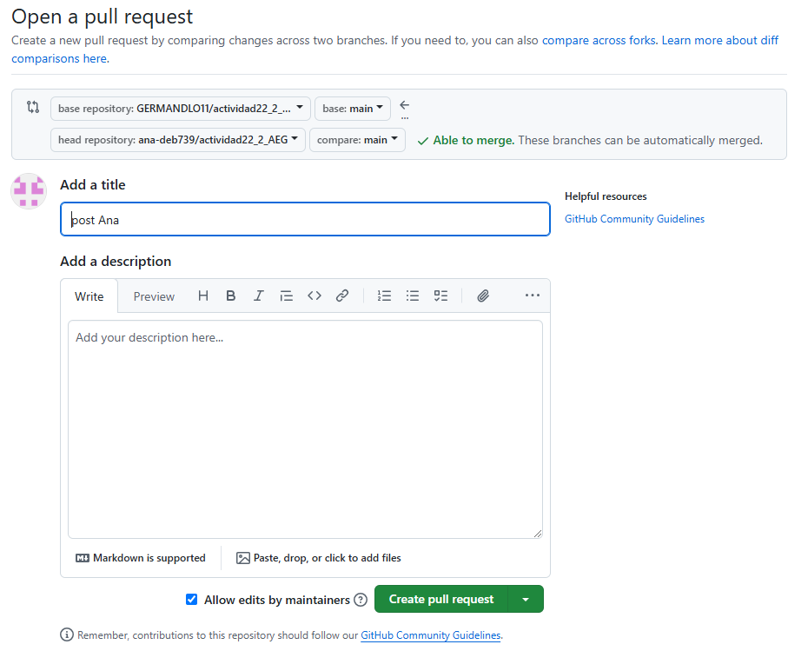Open the compare: main branch dropdown
788x651 pixels.
click(357, 140)
